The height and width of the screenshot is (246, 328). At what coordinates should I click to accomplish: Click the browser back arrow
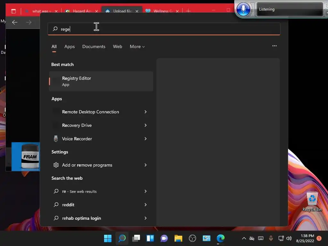tap(15, 22)
